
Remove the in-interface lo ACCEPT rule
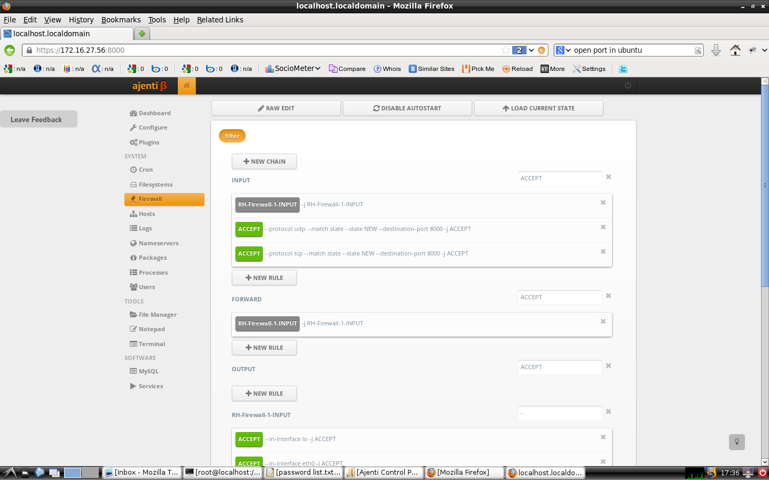[603, 437]
